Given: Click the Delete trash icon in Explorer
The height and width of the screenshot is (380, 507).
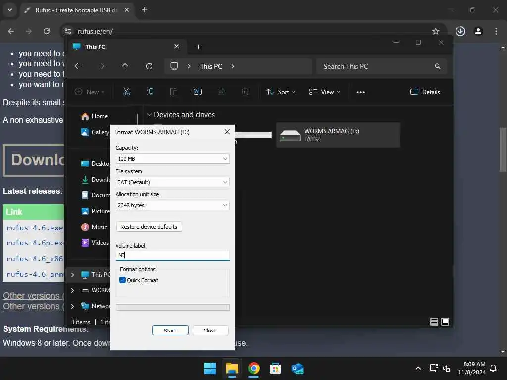Looking at the screenshot, I should pyautogui.click(x=245, y=92).
